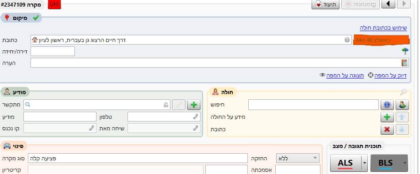Click the crosshair icon next to דיוק על המפה
The height and width of the screenshot is (174, 420).
(370, 76)
